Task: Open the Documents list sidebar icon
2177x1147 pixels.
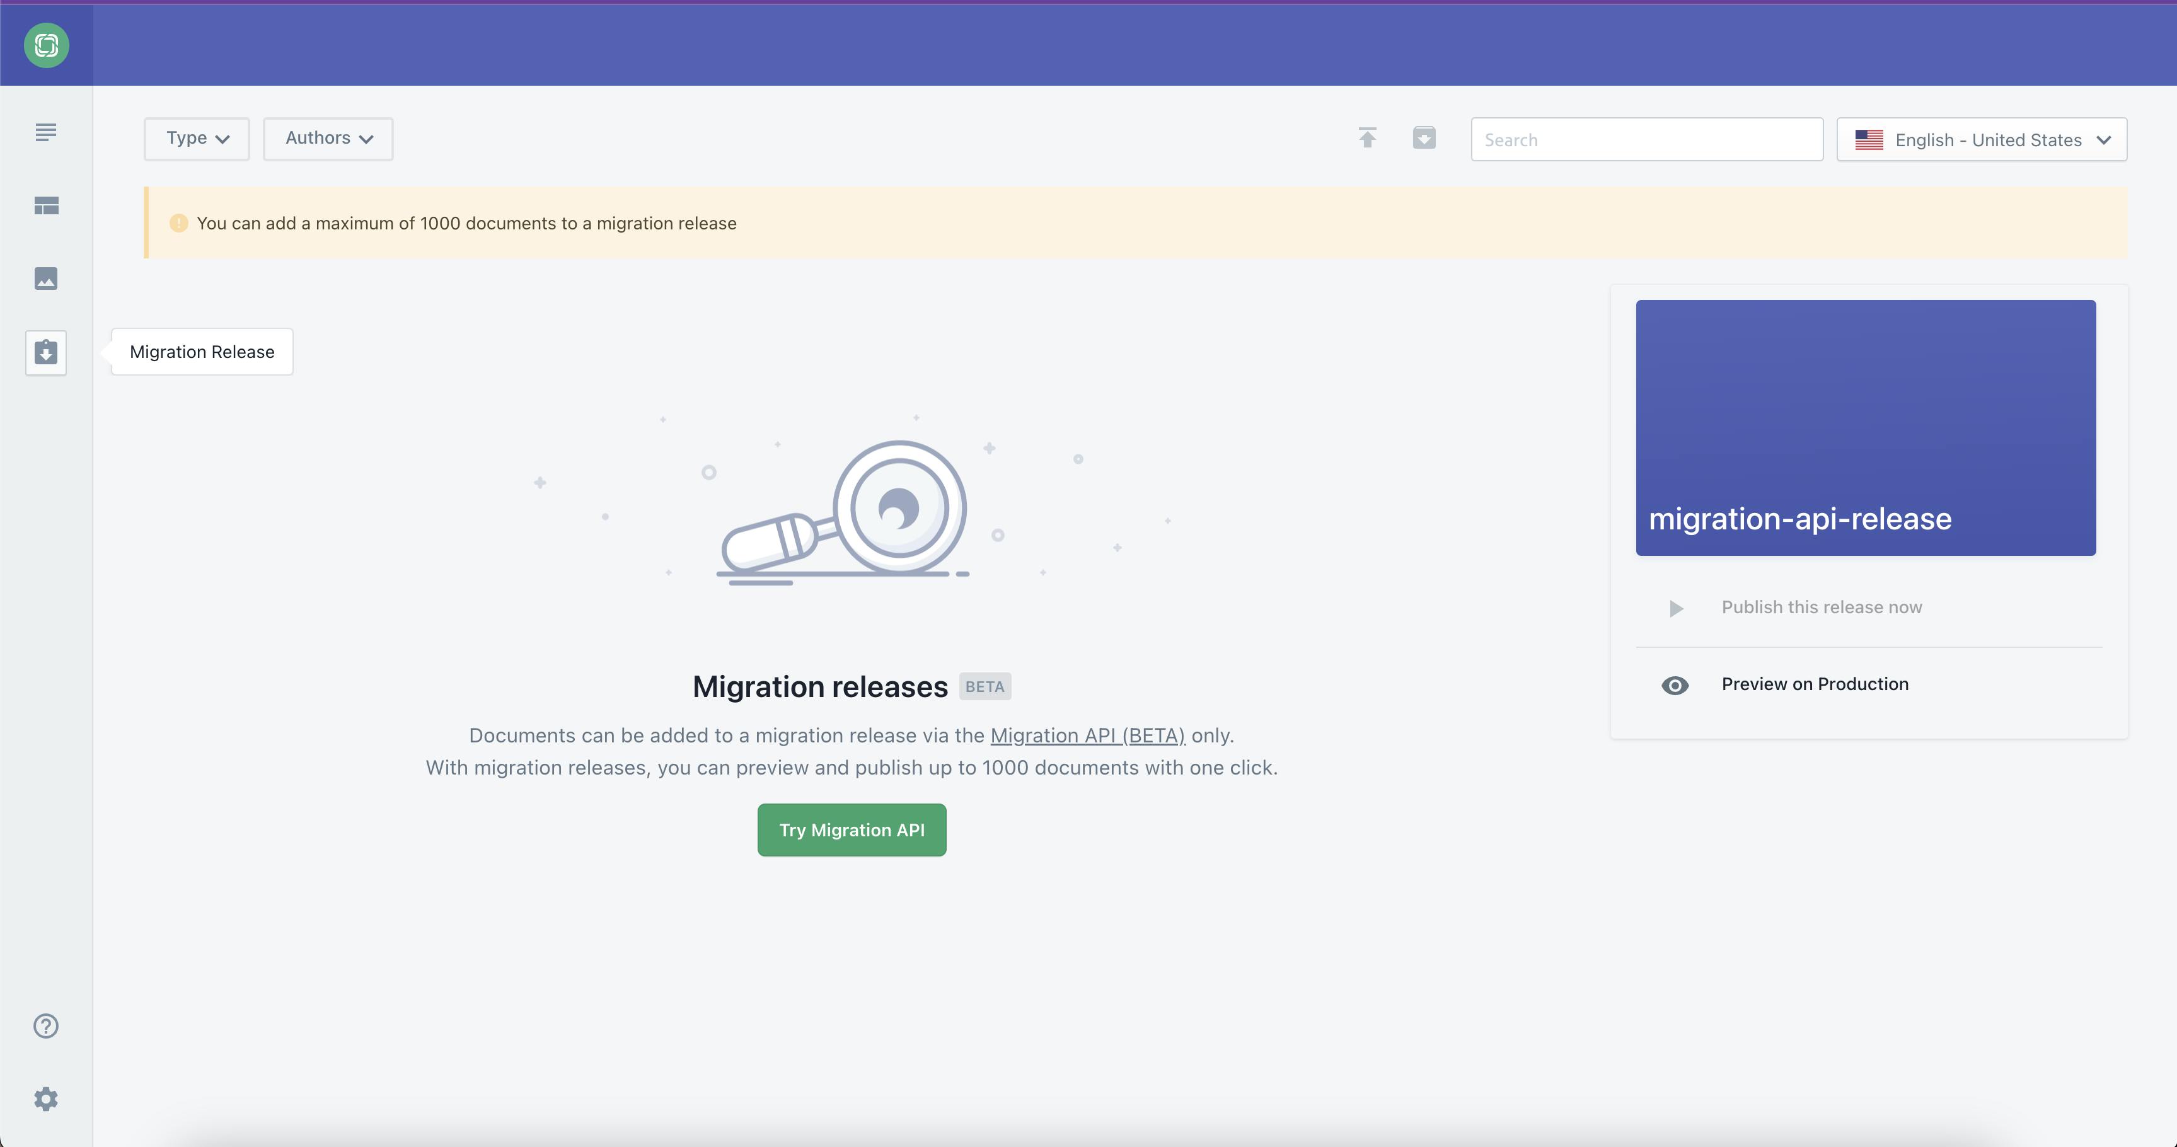Action: click(47, 133)
